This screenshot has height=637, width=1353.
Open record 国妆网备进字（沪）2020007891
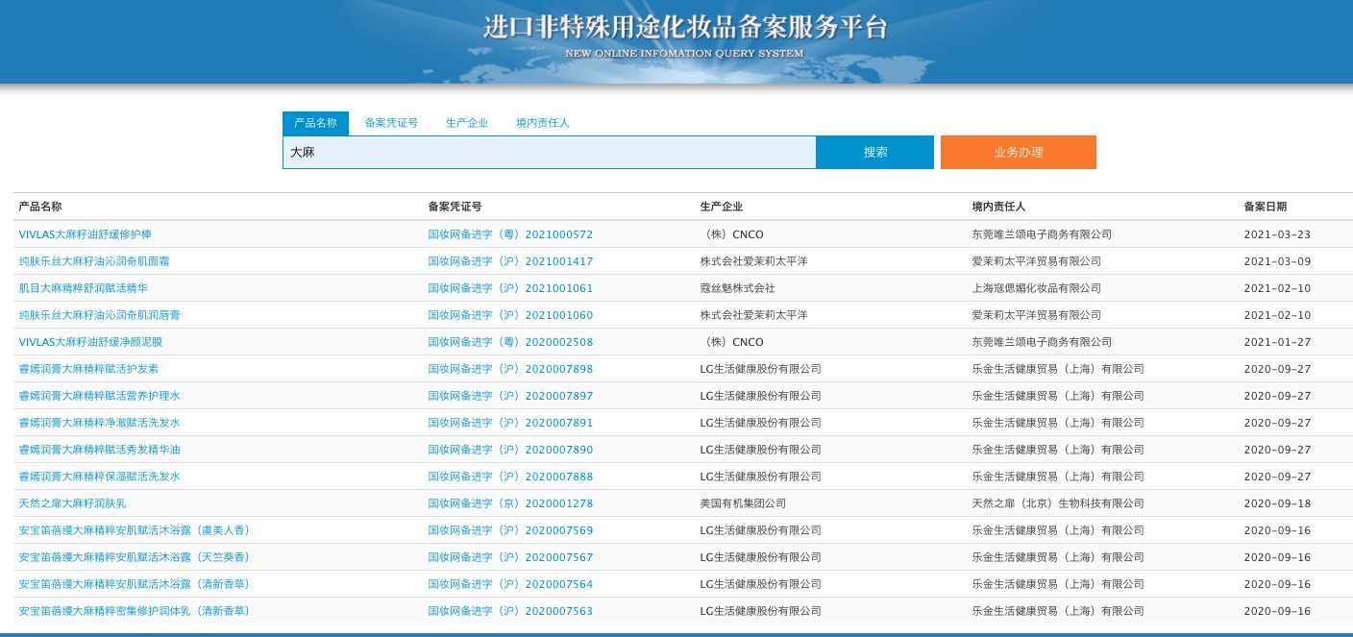(x=510, y=423)
